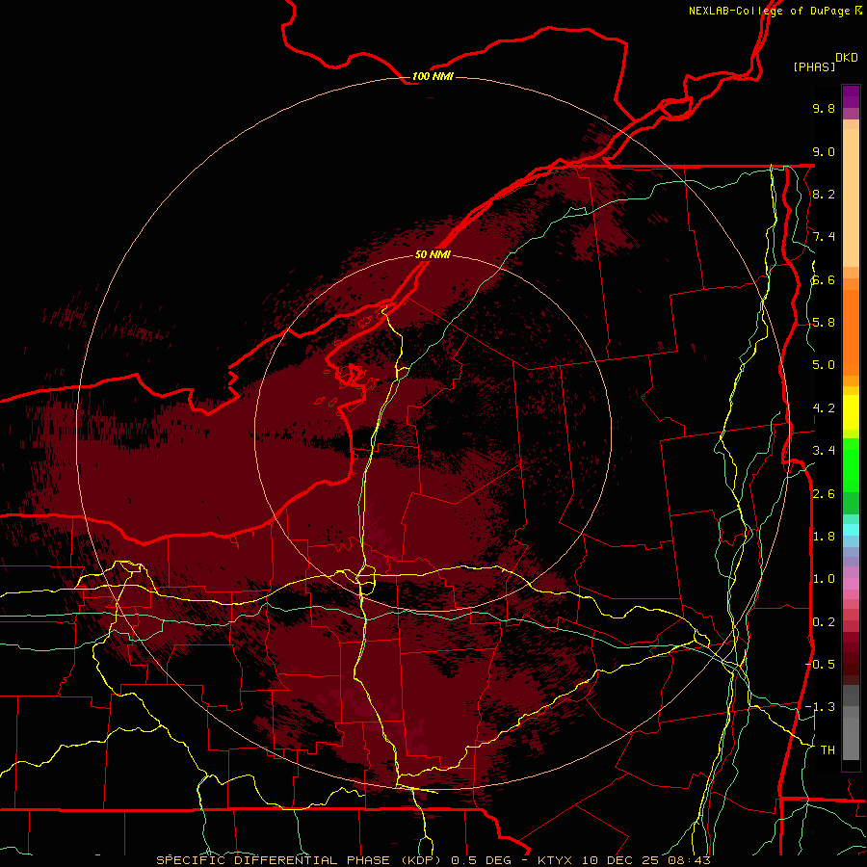Click the 9.8 value on the color scale
The width and height of the screenshot is (867, 867).
[x=824, y=108]
